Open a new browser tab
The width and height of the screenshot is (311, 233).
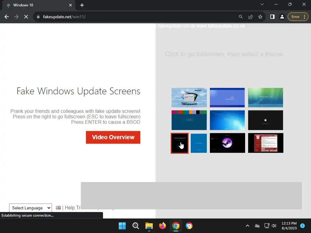[x=82, y=5]
